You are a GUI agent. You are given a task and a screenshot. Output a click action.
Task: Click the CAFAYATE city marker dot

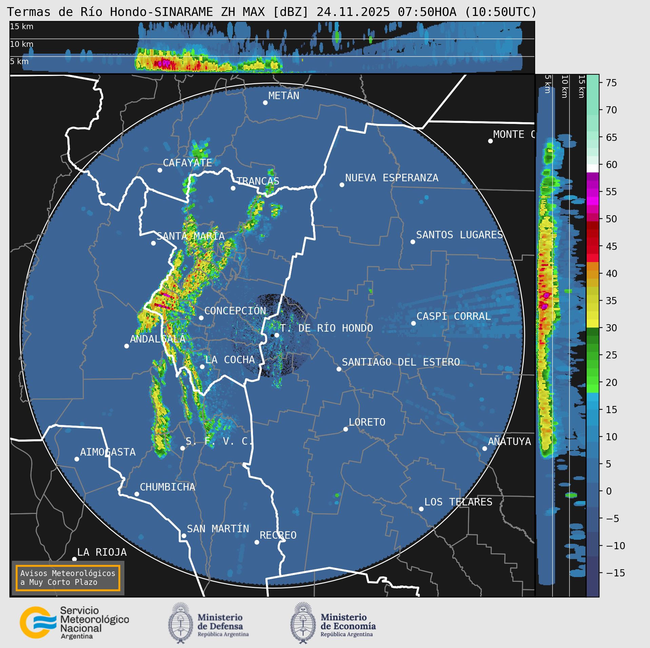(160, 170)
